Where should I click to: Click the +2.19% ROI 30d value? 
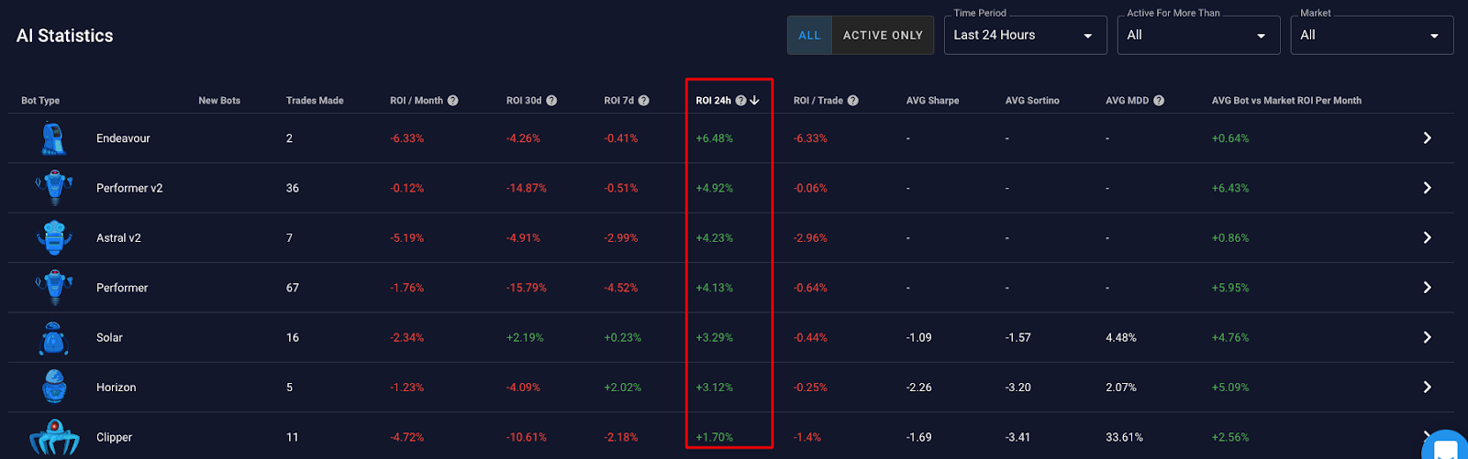[525, 337]
